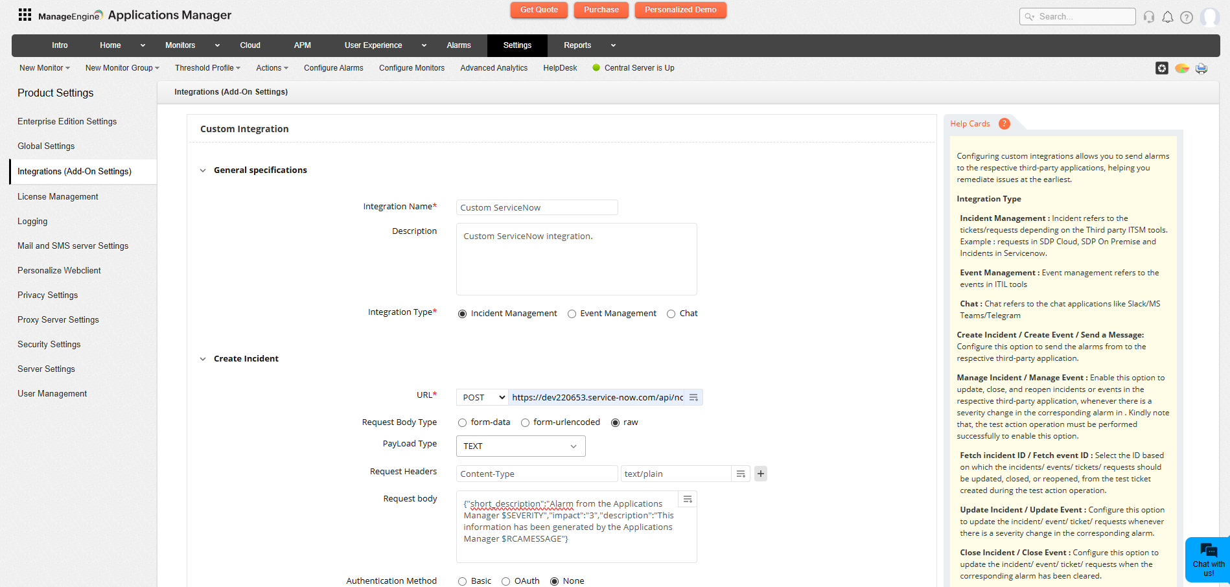Open Security Settings in sidebar
1230x587 pixels.
pyautogui.click(x=49, y=345)
